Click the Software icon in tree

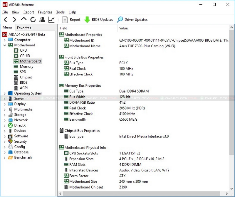pos(10,136)
